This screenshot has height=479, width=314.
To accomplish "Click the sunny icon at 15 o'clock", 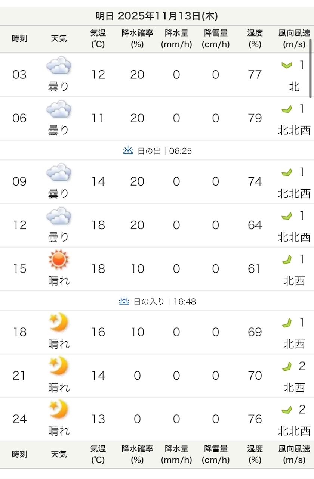I will click(59, 260).
